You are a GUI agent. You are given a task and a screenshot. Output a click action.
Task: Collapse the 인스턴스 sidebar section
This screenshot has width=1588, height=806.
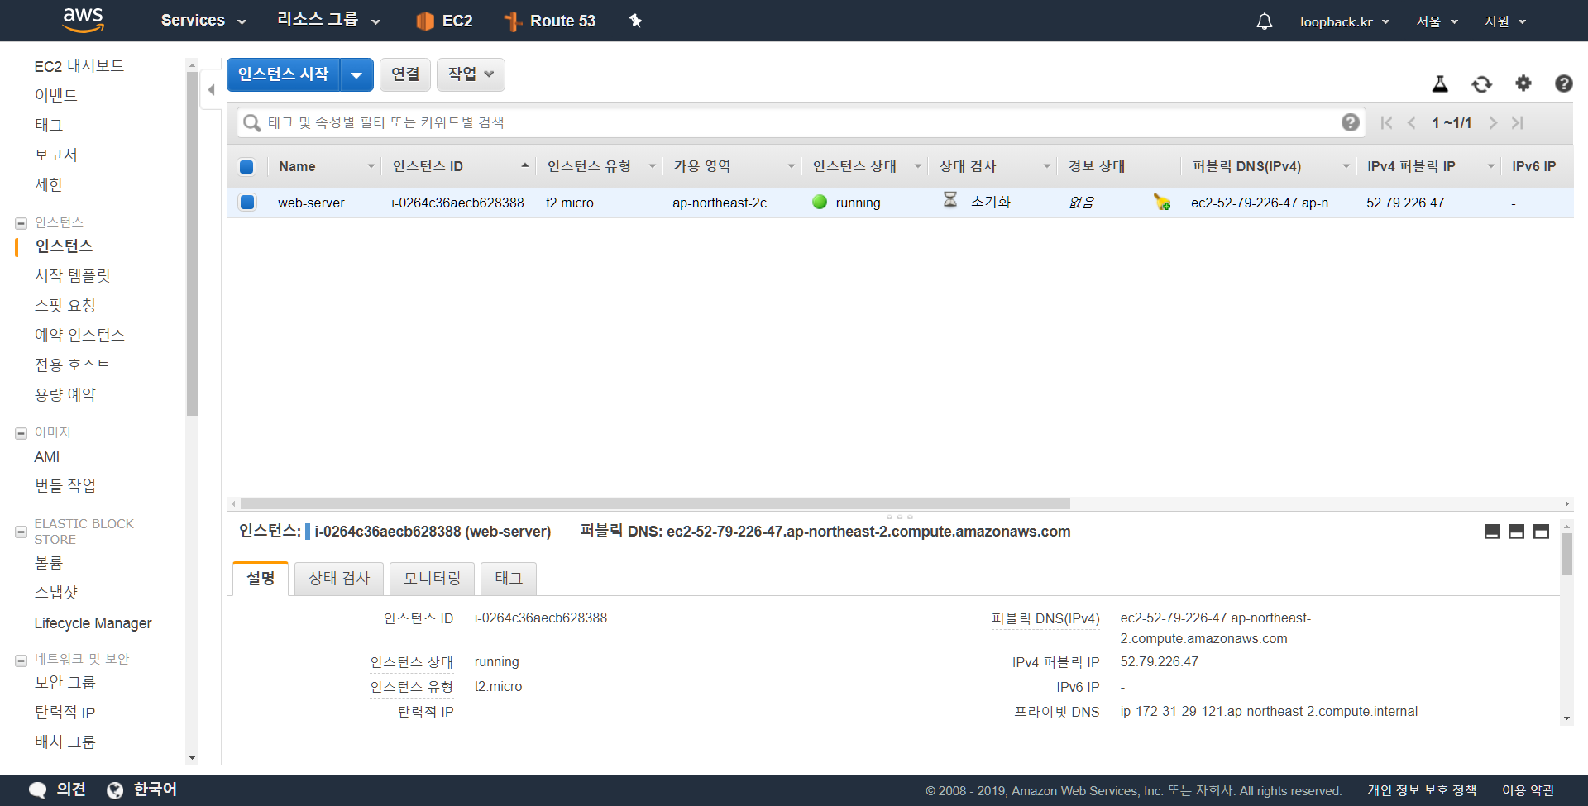(22, 223)
